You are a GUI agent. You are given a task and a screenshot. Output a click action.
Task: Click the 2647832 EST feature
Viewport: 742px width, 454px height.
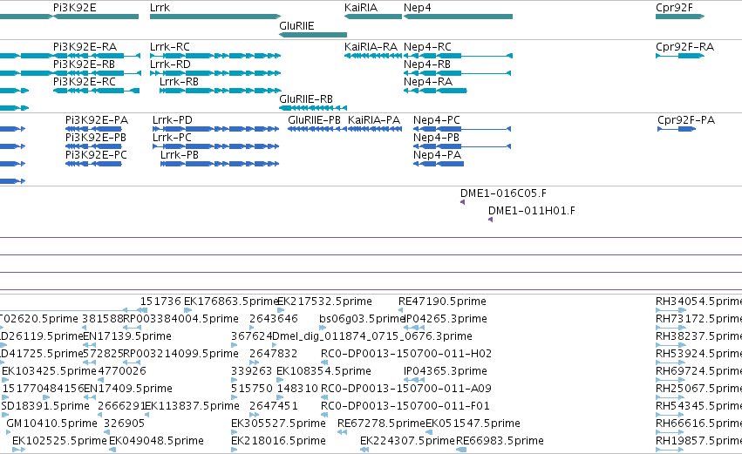[254, 363]
